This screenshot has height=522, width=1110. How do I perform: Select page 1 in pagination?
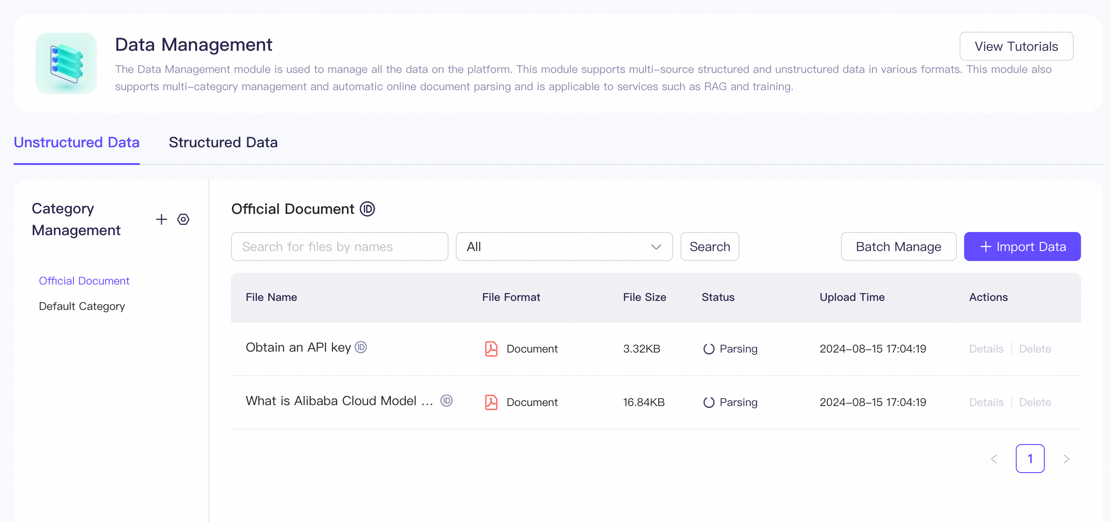[1030, 459]
